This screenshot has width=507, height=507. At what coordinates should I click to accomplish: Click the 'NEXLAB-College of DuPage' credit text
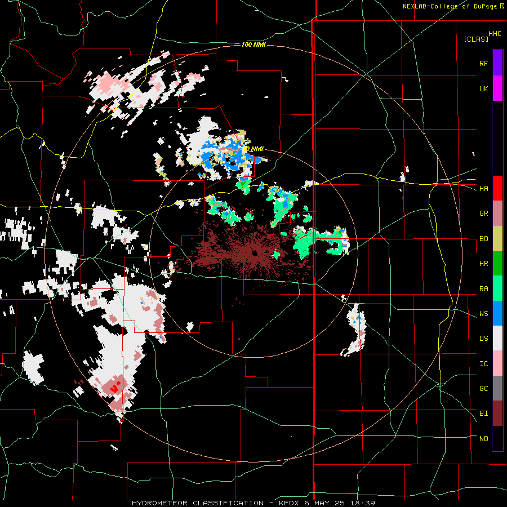click(x=450, y=6)
